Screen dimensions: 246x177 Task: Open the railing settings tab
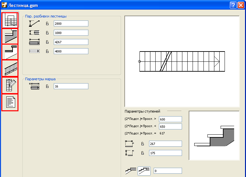tap(11, 68)
